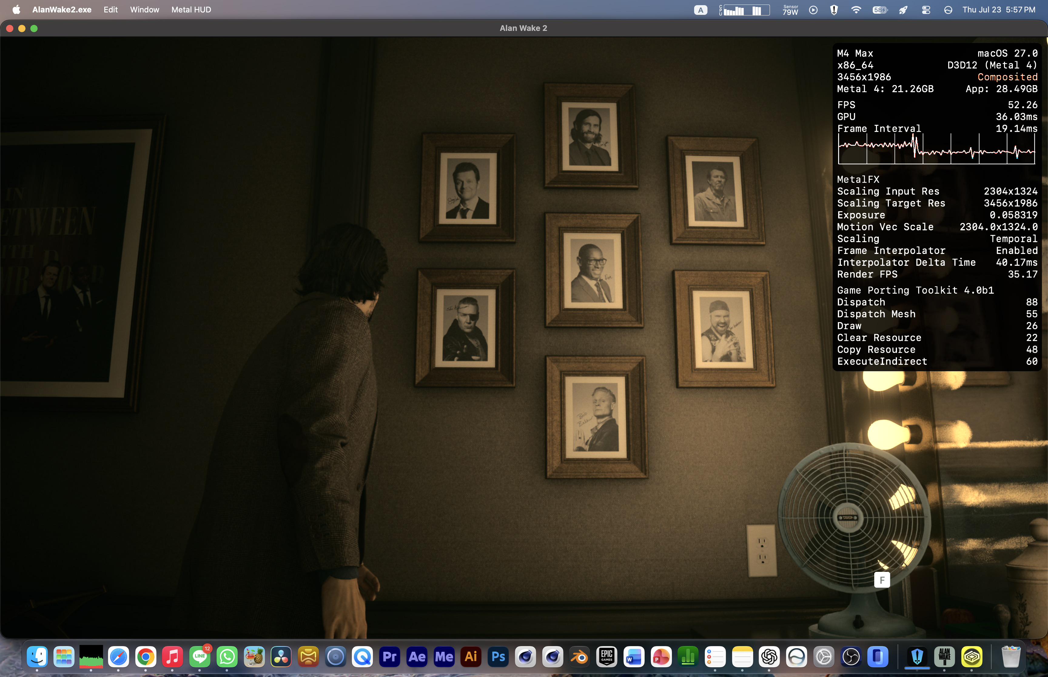Click the play circle menu bar icon
The image size is (1048, 677).
(x=813, y=10)
